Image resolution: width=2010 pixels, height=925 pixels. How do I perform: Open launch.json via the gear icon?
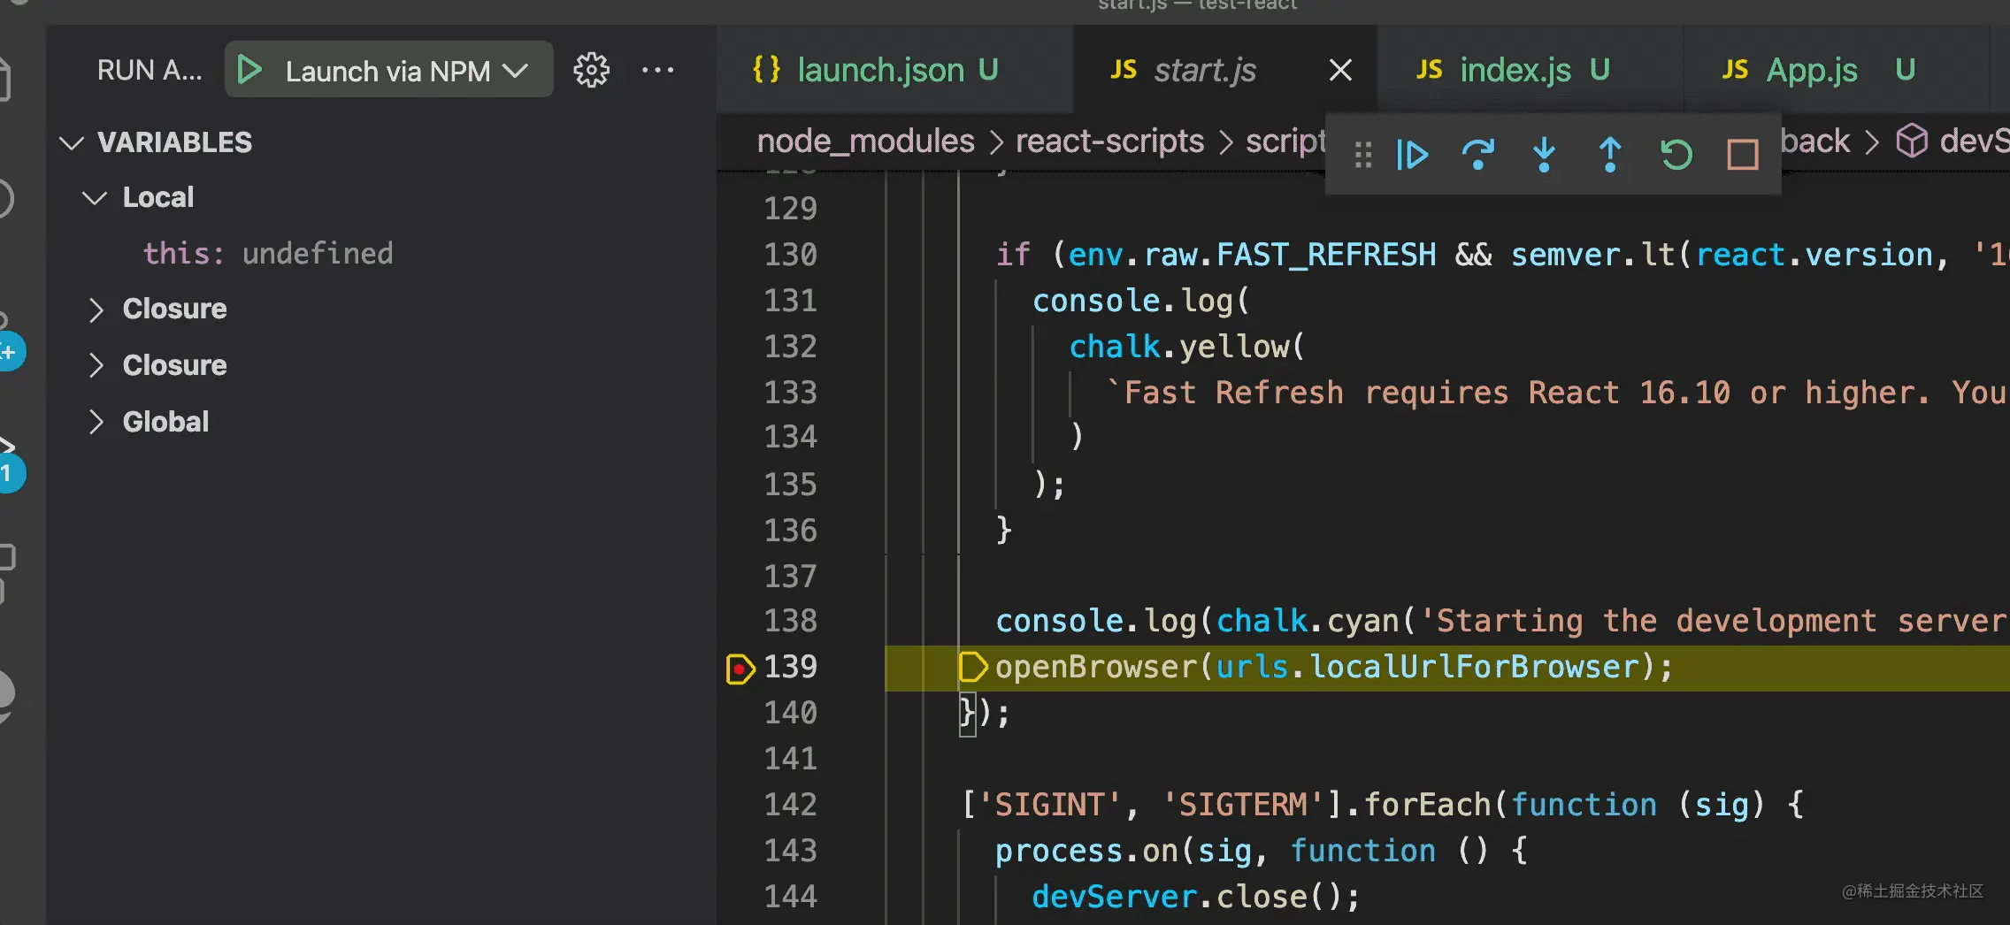point(591,70)
